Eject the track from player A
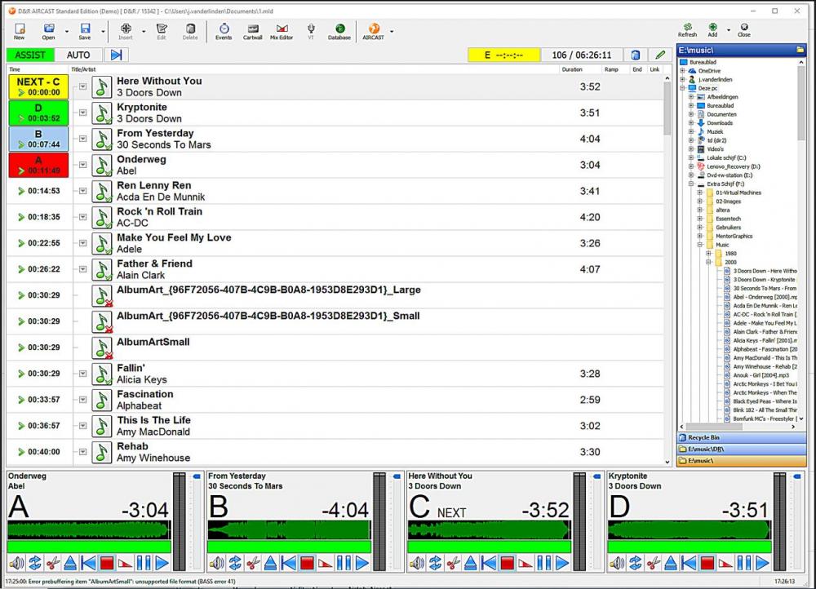This screenshot has height=589, width=816. (71, 562)
